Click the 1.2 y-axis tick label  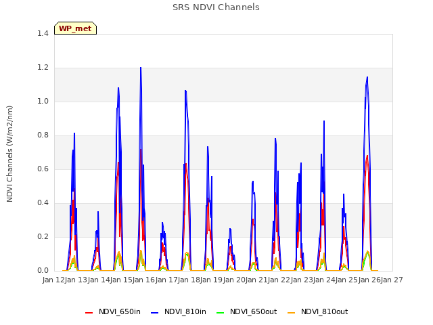(x=43, y=68)
